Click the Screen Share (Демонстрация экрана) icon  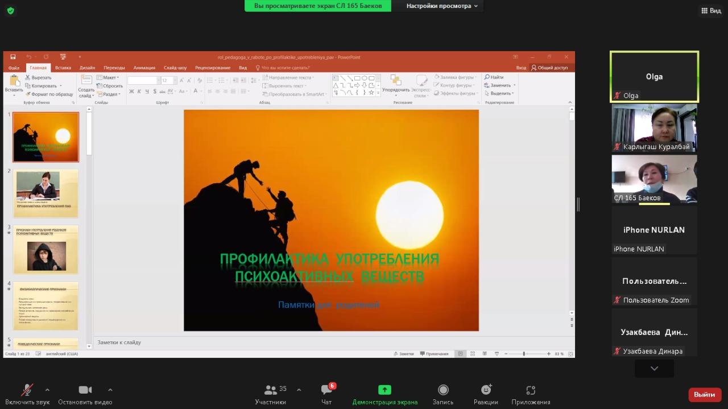coord(384,390)
